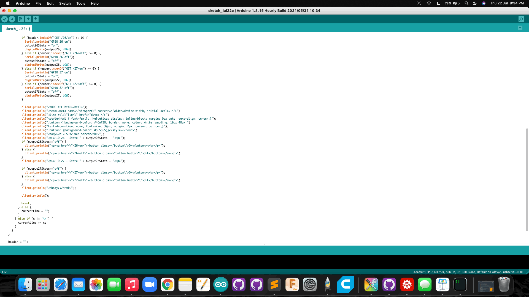This screenshot has width=529, height=297.
Task: Open Photos from the dock
Action: (x=96, y=284)
